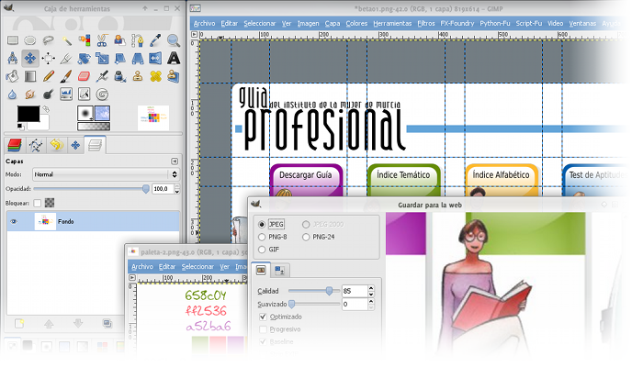Image resolution: width=643 pixels, height=367 pixels.
Task: Select the Rotate tool
Action: click(85, 58)
